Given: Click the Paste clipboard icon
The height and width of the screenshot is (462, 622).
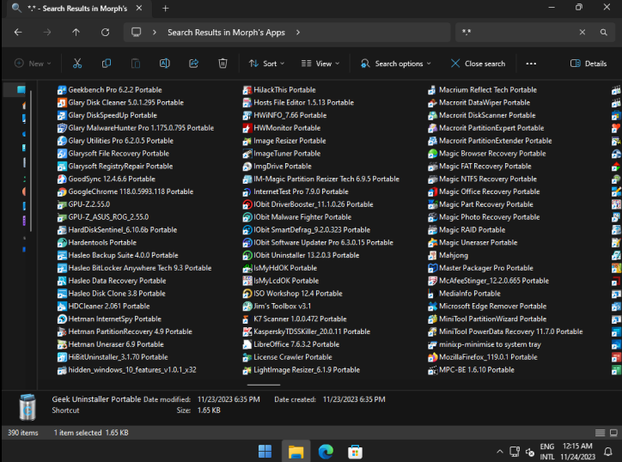Looking at the screenshot, I should tap(135, 64).
